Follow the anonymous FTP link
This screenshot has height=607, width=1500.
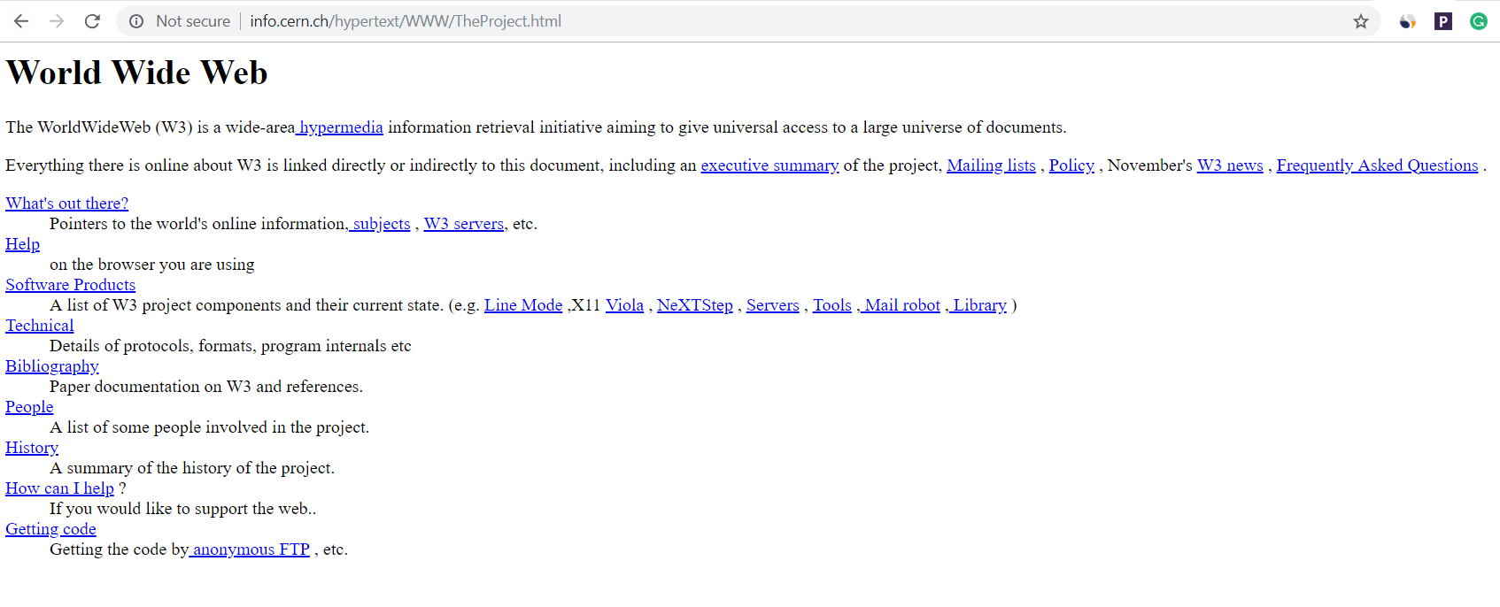pyautogui.click(x=250, y=549)
